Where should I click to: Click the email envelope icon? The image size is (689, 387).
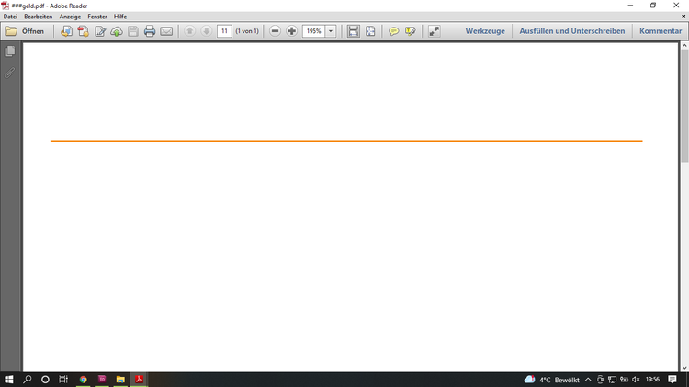[x=166, y=31]
